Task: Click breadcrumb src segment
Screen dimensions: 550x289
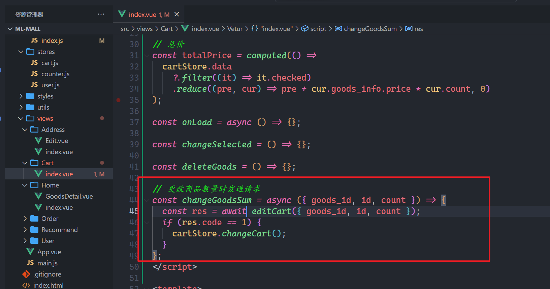Action: click(x=125, y=29)
